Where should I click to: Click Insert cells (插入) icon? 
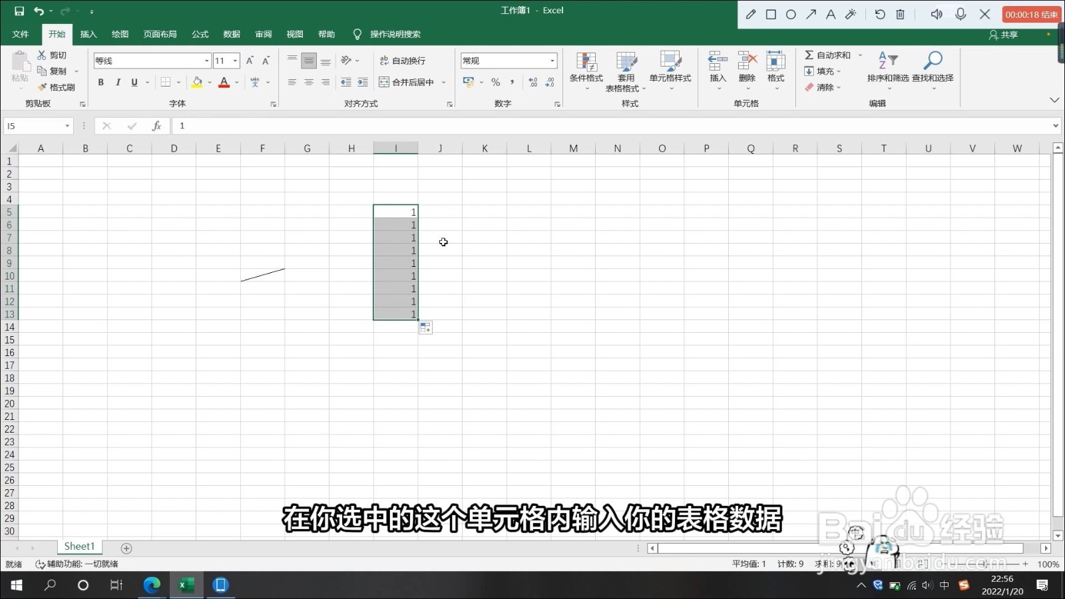[x=718, y=61]
